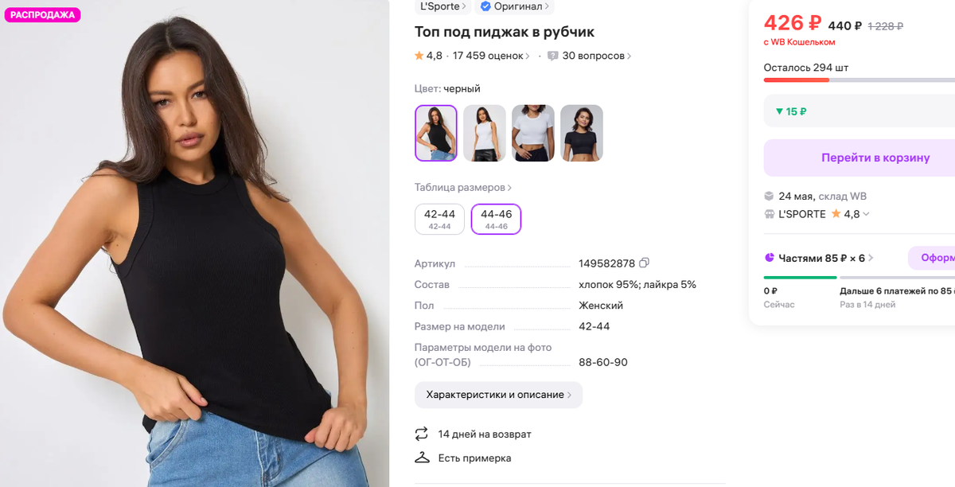Copy the article number 149582878
Viewport: 955px width, 487px height.
pos(643,263)
